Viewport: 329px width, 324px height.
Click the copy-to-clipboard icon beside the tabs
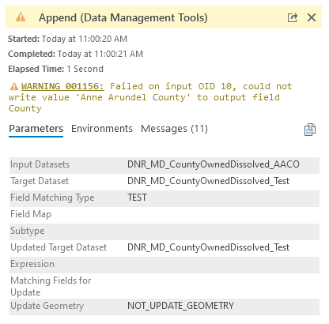(310, 130)
